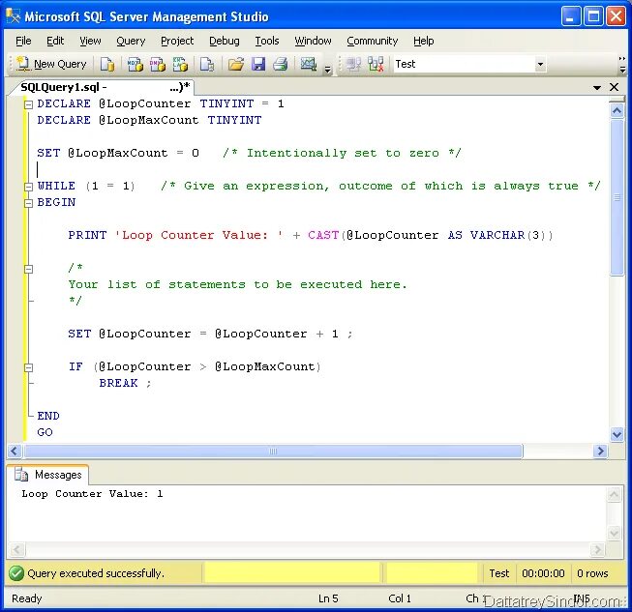Click the 'Col 1' status bar entry
Image resolution: width=632 pixels, height=612 pixels.
tap(400, 598)
